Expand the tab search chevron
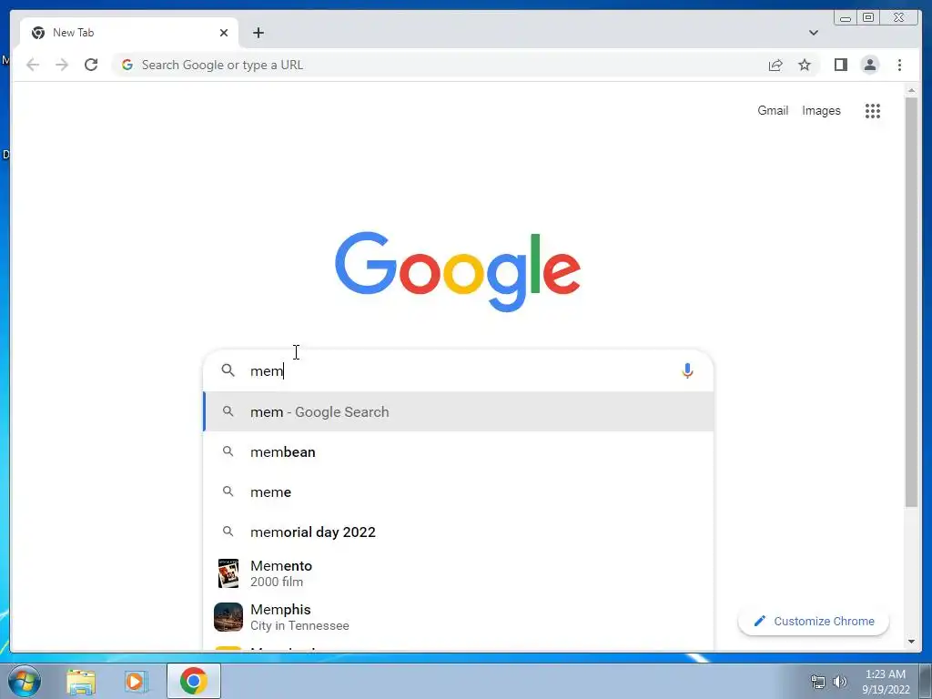Screen dimensions: 932x699 click(x=813, y=33)
